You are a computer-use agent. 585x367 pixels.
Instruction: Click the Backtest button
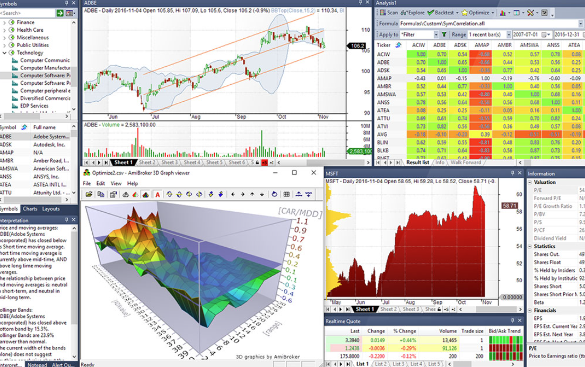[442, 13]
